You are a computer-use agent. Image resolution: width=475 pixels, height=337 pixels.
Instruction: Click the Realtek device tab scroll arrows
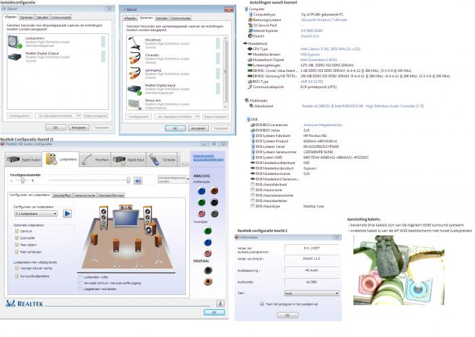[185, 163]
